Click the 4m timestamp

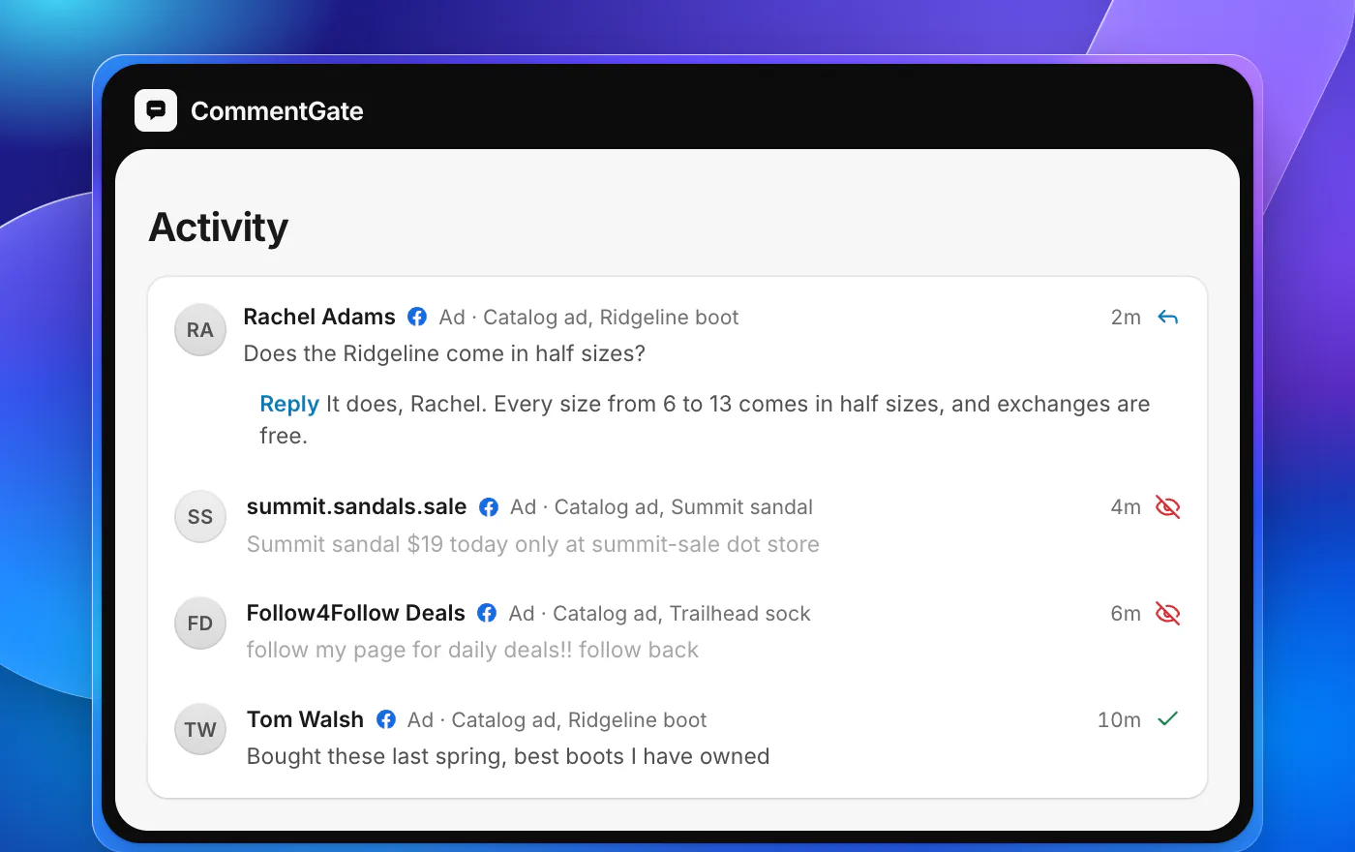pyautogui.click(x=1126, y=507)
